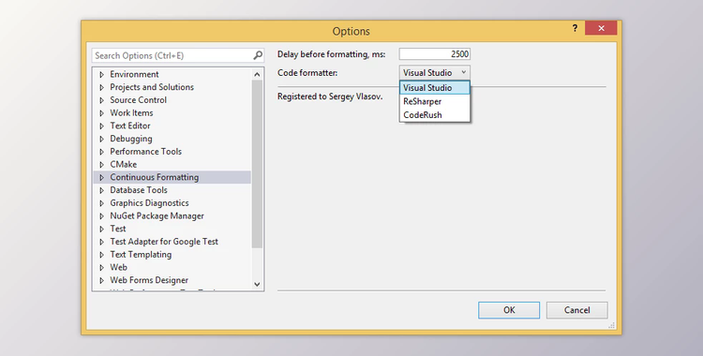The image size is (703, 356).
Task: Click Cancel to discard changes
Action: [x=577, y=310]
